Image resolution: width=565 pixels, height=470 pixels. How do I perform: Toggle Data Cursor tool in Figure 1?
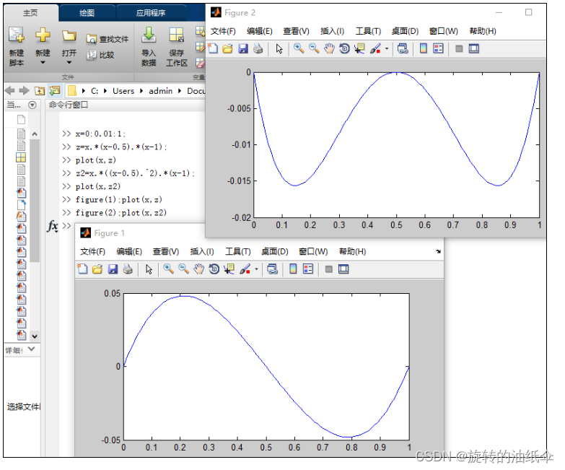point(229,269)
